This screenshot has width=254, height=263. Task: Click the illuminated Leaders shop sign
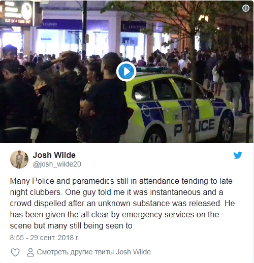coord(134,26)
